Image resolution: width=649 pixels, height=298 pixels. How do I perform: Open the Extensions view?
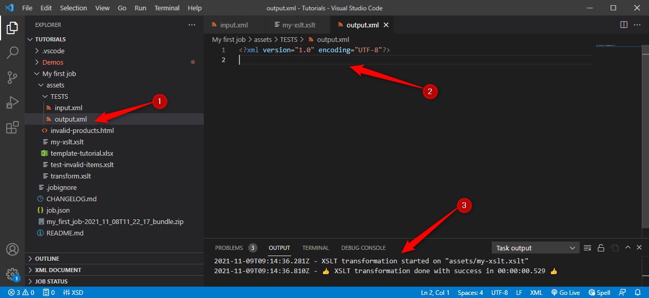(12, 127)
